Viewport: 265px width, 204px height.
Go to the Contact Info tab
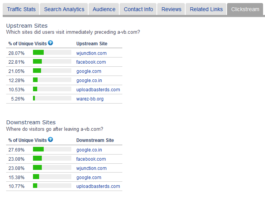coord(138,9)
